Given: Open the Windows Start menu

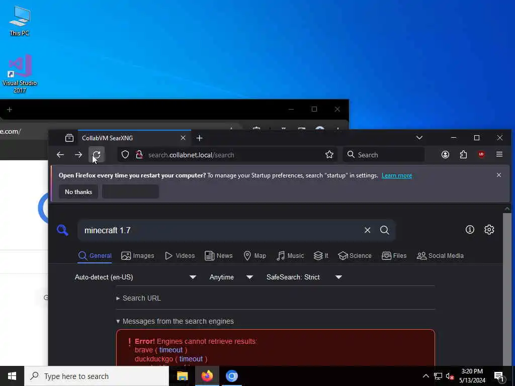Looking at the screenshot, I should [x=12, y=376].
